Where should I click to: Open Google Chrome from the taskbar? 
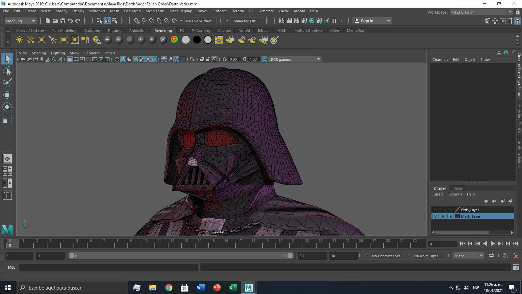tap(169, 287)
